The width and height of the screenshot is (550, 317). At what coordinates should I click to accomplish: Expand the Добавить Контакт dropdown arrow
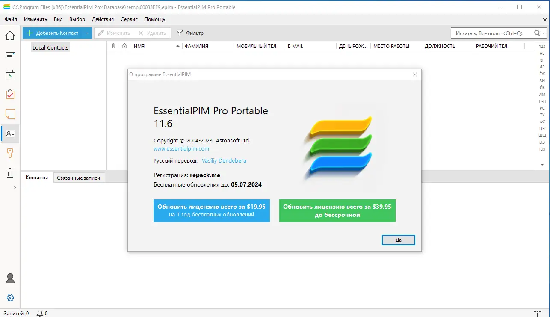pos(87,33)
